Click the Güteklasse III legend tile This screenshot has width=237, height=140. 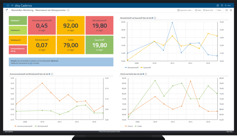click(x=18, y=40)
